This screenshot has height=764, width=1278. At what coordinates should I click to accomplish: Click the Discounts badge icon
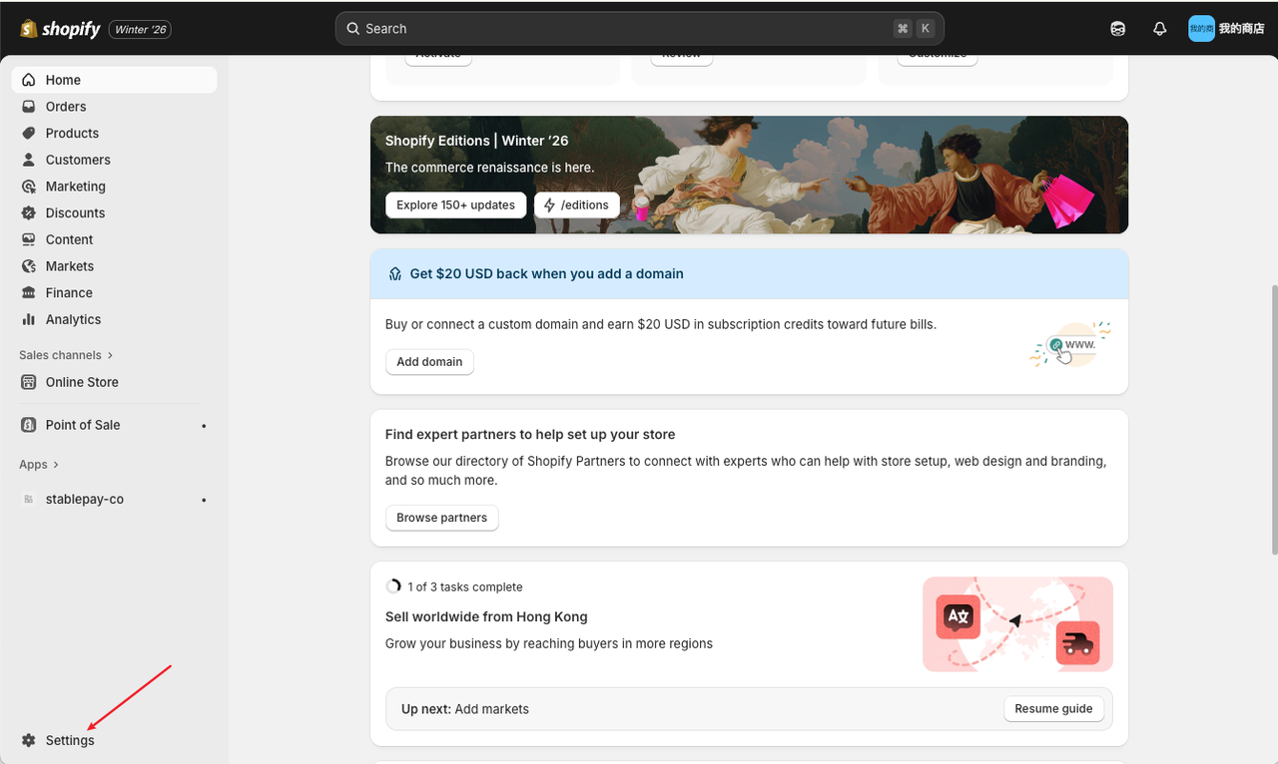[x=28, y=213]
